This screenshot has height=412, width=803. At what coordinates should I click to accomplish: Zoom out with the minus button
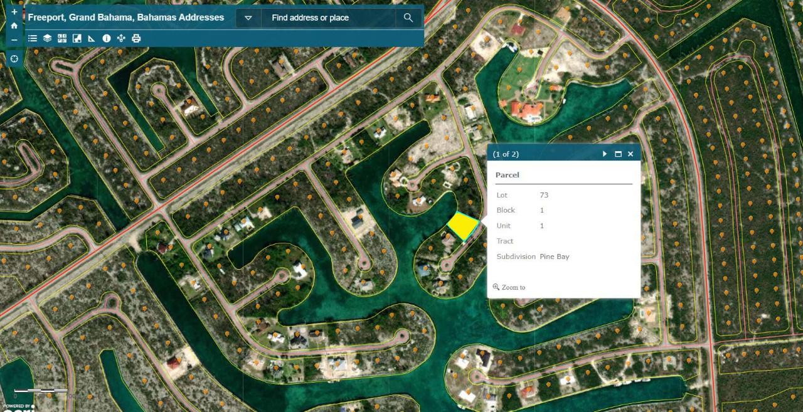(x=14, y=40)
